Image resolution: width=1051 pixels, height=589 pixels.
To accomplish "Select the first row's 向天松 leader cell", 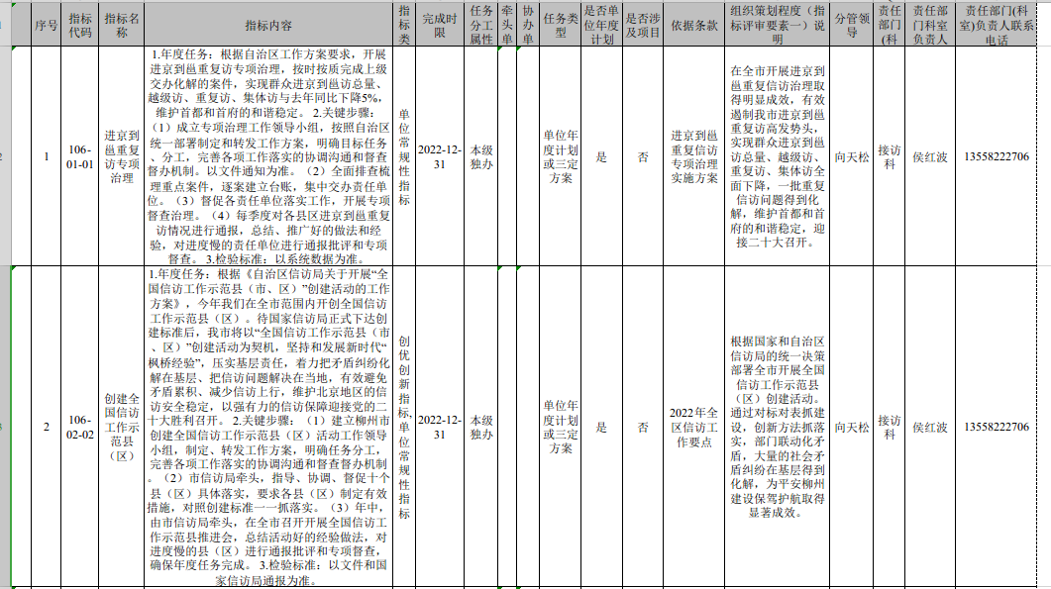I will coord(851,156).
